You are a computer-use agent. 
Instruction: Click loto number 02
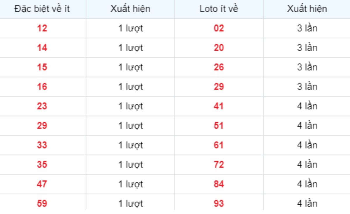coord(219,28)
